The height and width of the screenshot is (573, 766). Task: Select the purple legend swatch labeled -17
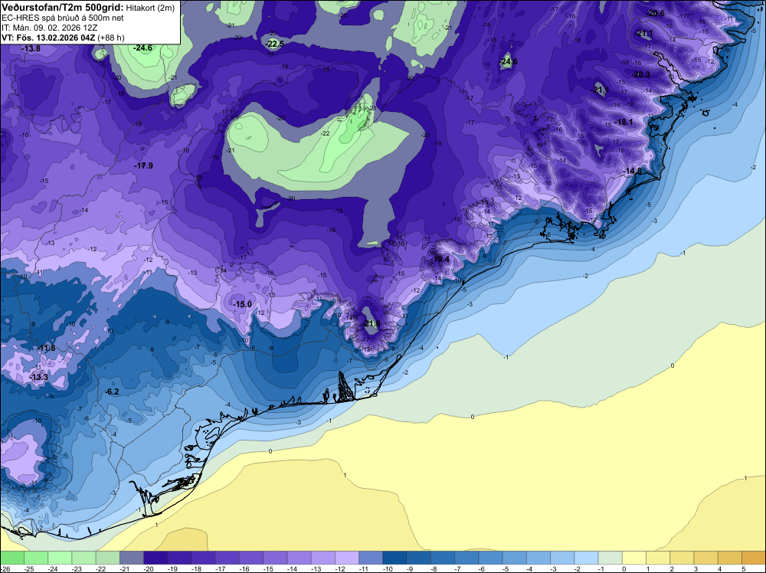click(228, 558)
